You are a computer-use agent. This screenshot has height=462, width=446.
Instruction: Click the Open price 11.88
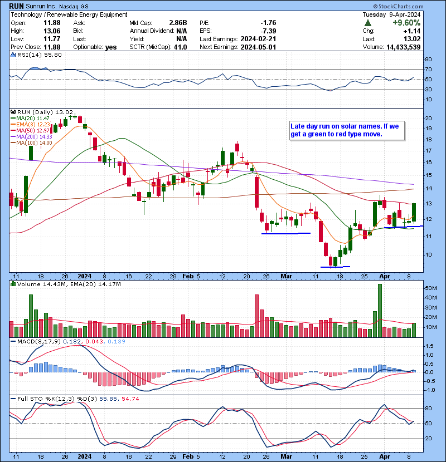click(52, 23)
